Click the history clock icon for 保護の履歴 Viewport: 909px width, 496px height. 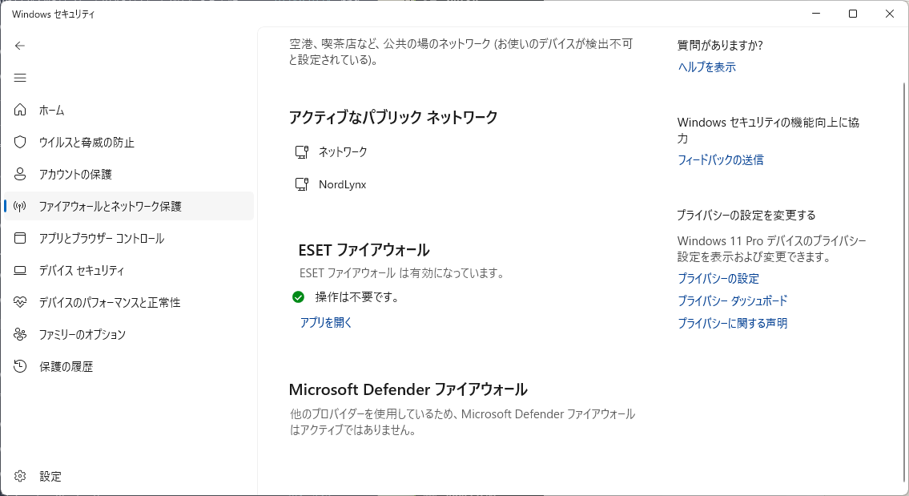point(21,366)
